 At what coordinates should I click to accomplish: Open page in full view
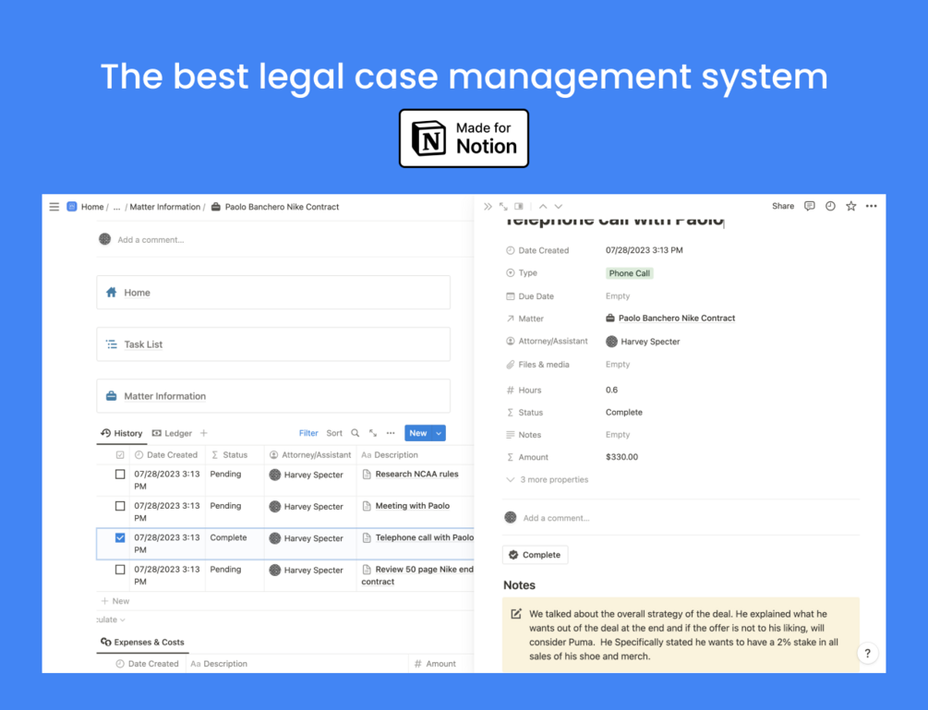click(503, 207)
